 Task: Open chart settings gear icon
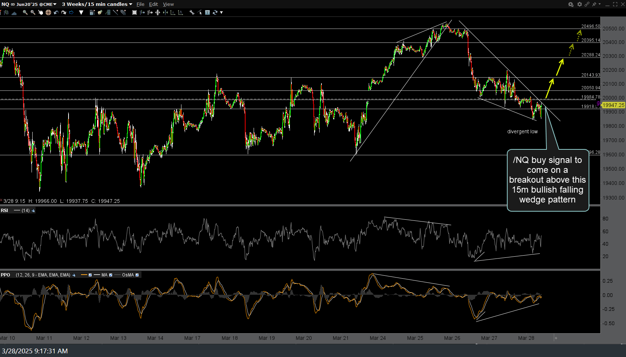pos(579,4)
